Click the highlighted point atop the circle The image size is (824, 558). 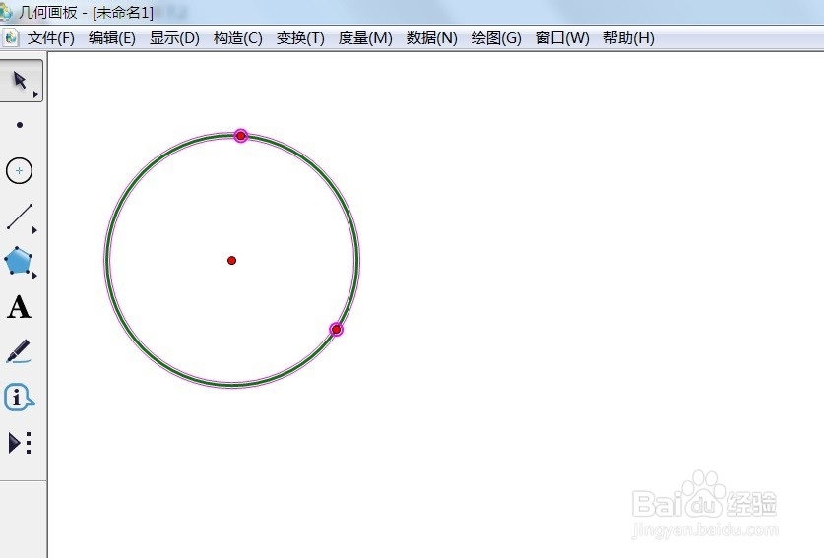(x=240, y=136)
